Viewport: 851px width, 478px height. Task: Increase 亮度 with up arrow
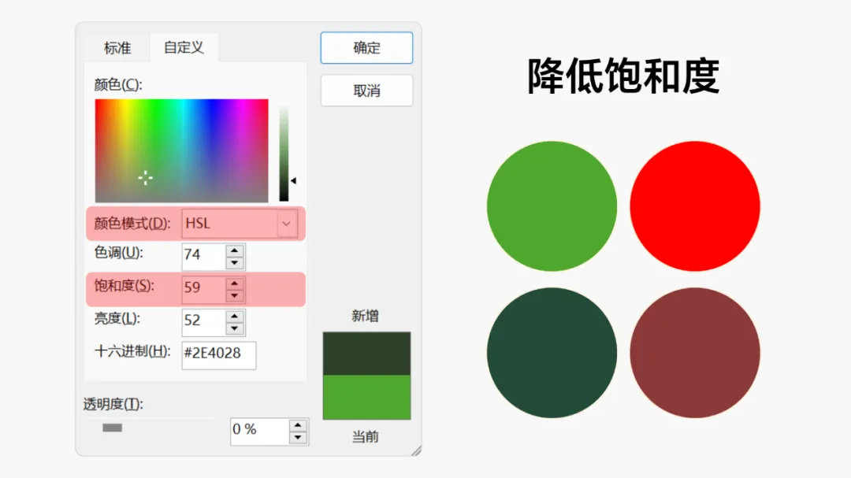tap(235, 317)
